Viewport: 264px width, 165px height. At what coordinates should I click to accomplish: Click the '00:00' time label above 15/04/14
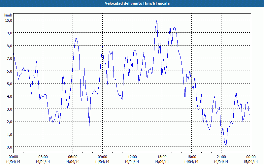point(251,157)
